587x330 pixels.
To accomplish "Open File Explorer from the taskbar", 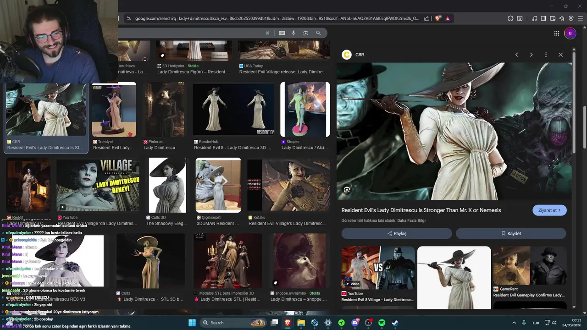I will [x=301, y=323].
